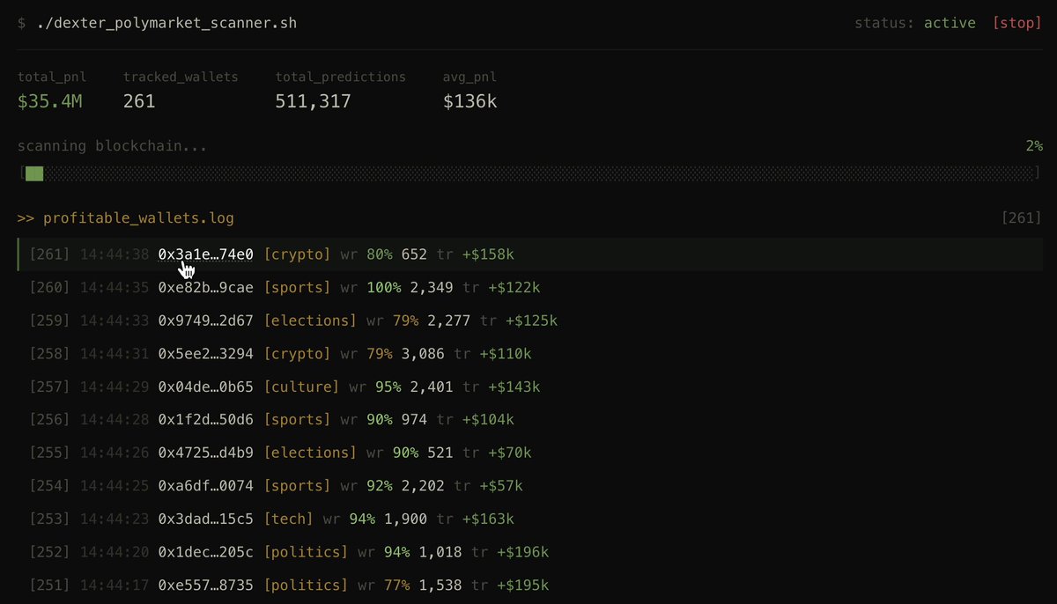This screenshot has height=604, width=1057.
Task: Open wallet address 0x4725…d4b9
Action: pos(205,453)
